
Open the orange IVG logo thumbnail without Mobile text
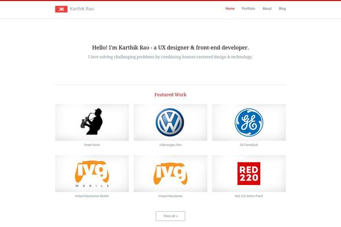click(170, 174)
